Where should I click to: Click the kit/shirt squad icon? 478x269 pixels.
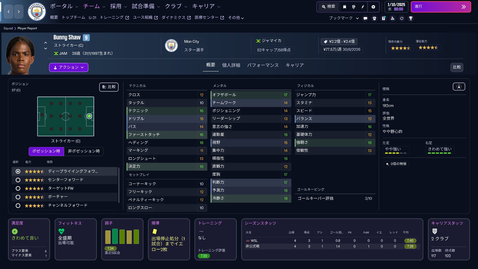click(x=375, y=18)
